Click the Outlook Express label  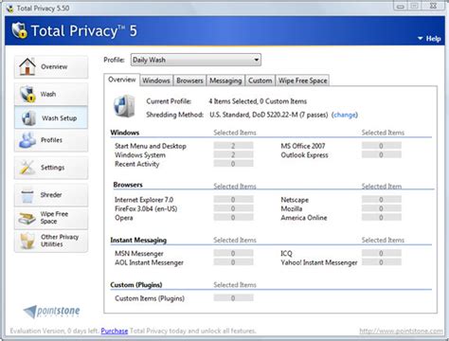(304, 155)
